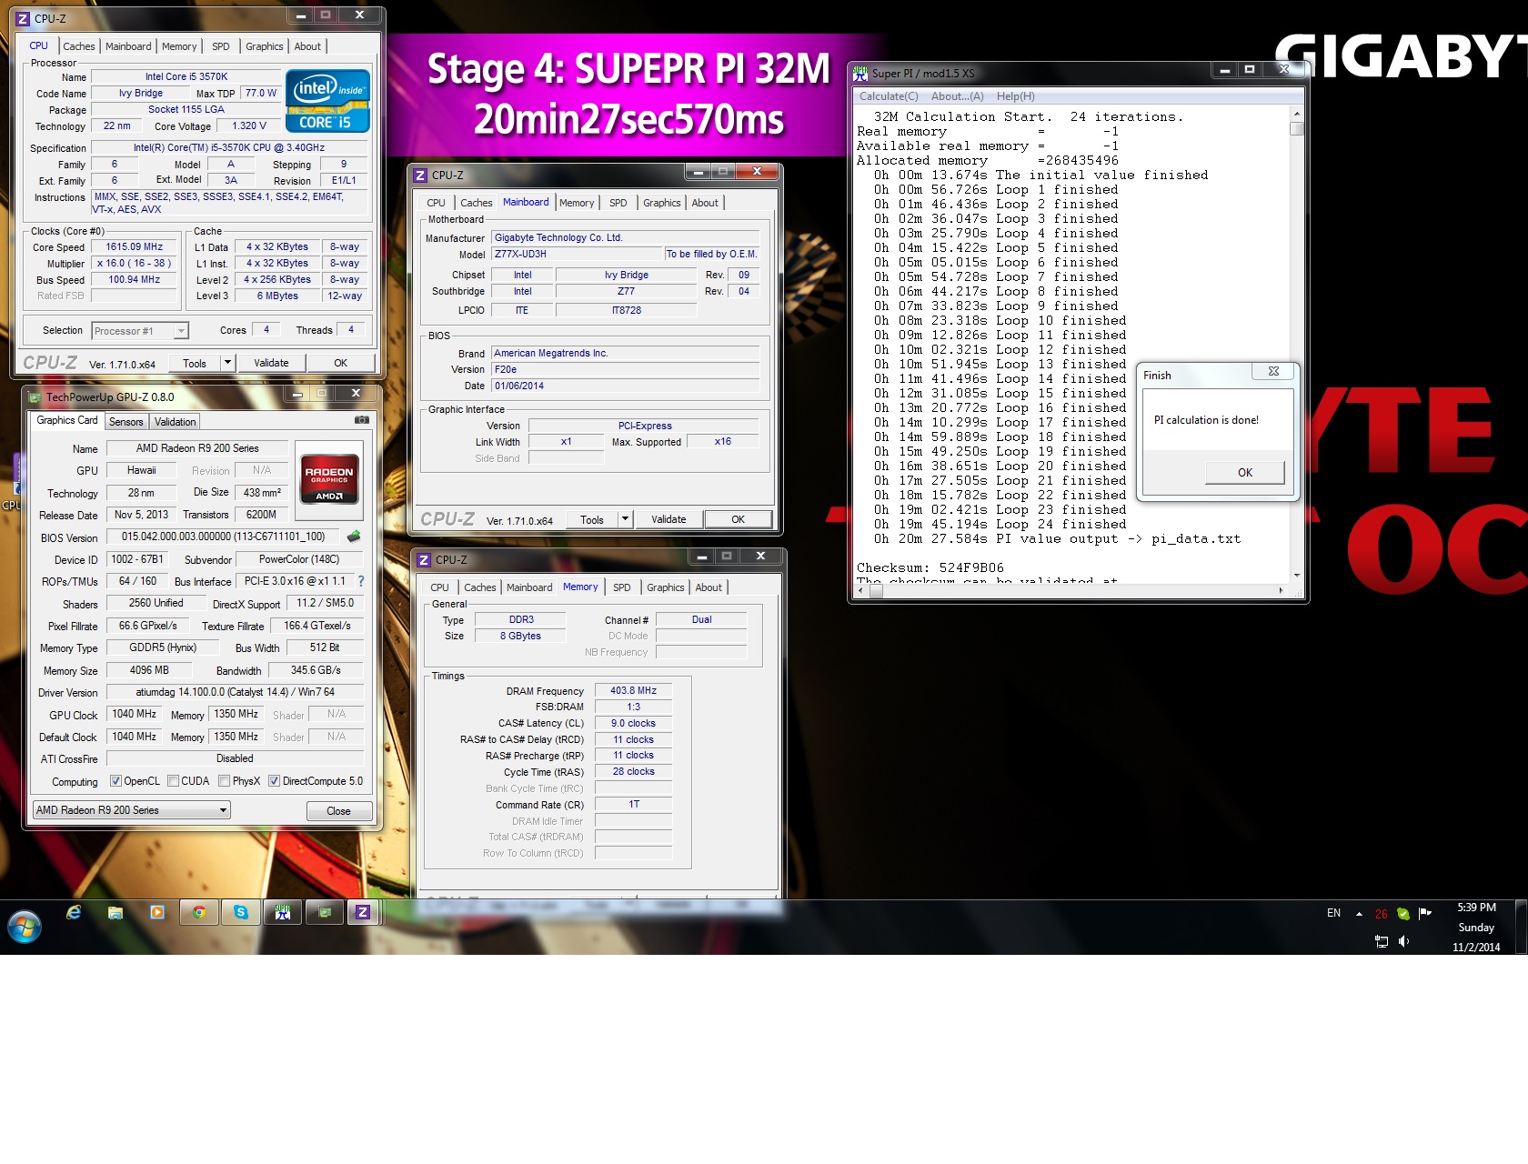Click Validate in Mainboard CPU-Z window
1528x1164 pixels.
click(x=668, y=519)
